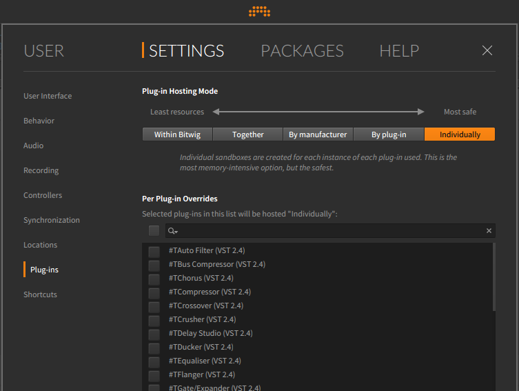This screenshot has width=519, height=391.
Task: Enable override for #TEqualiser
Action: pos(154,362)
